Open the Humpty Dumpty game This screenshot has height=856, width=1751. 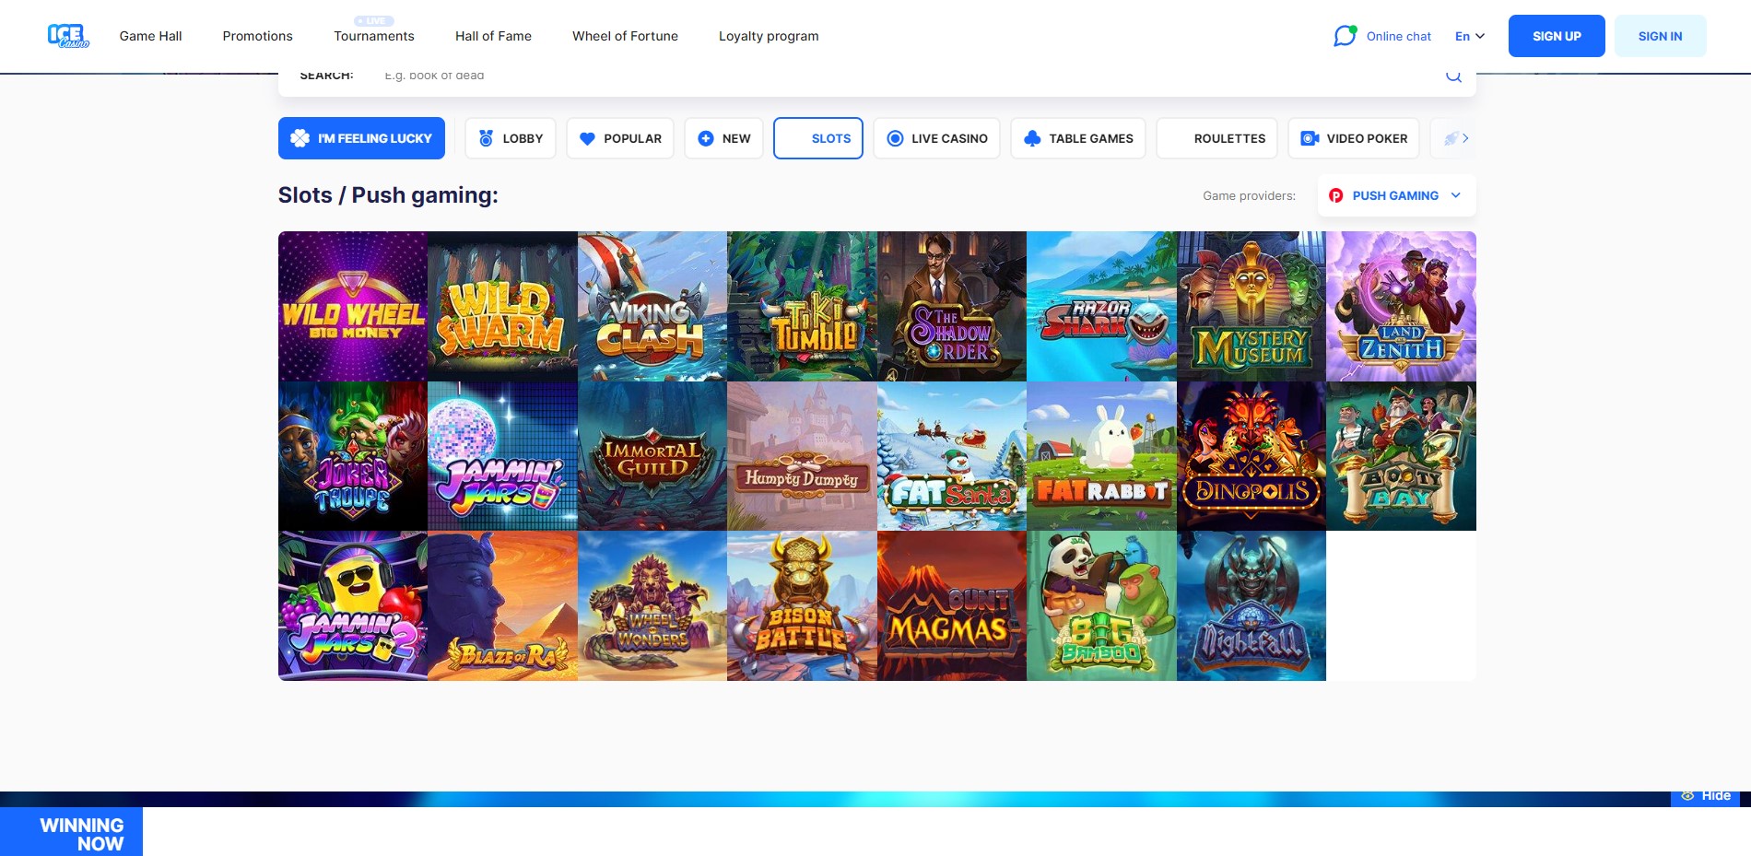click(802, 456)
